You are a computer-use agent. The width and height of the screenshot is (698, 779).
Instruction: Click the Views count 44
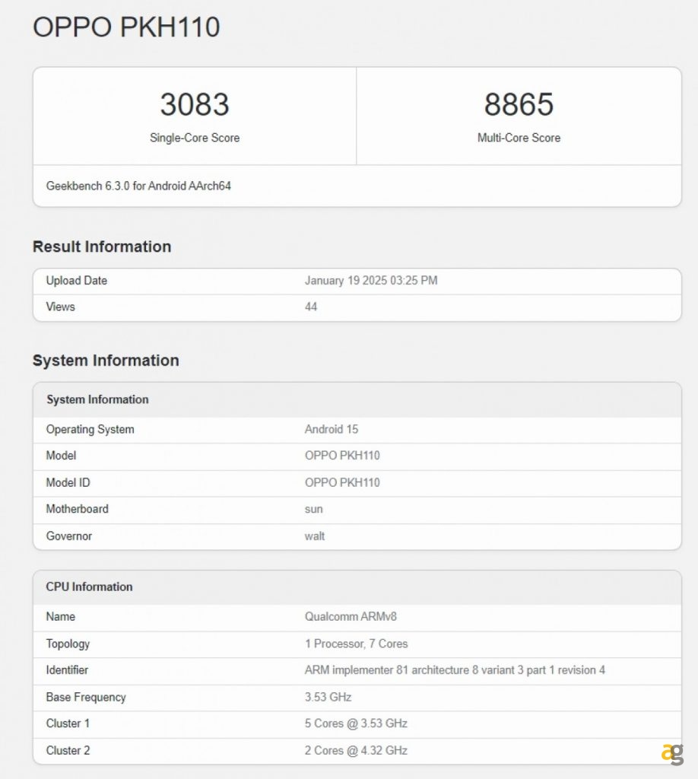(x=311, y=307)
